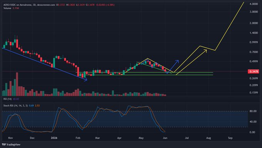Click the Sep label on time axis
This screenshot has height=148, width=262.
[230, 138]
